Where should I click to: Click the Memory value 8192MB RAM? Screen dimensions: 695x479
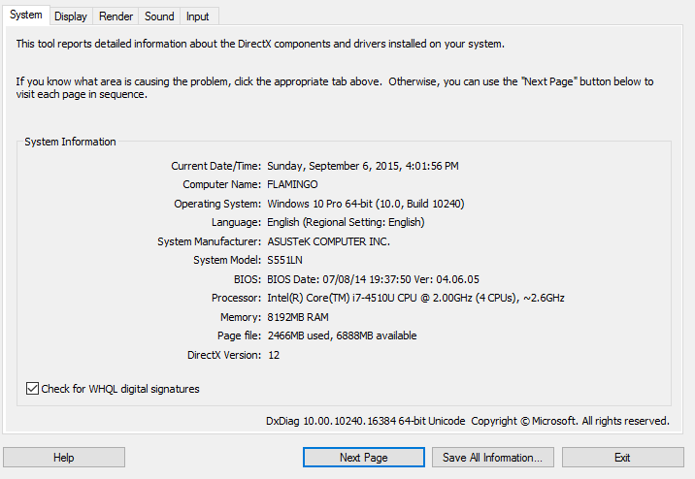[x=298, y=317]
